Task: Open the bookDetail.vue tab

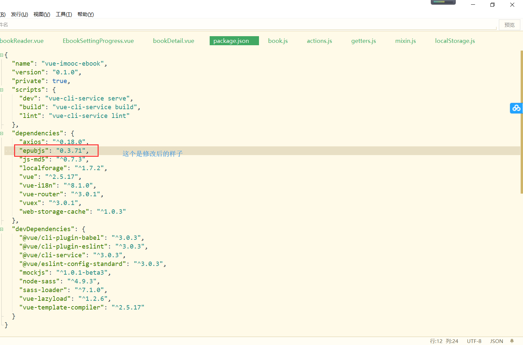Action: click(173, 41)
